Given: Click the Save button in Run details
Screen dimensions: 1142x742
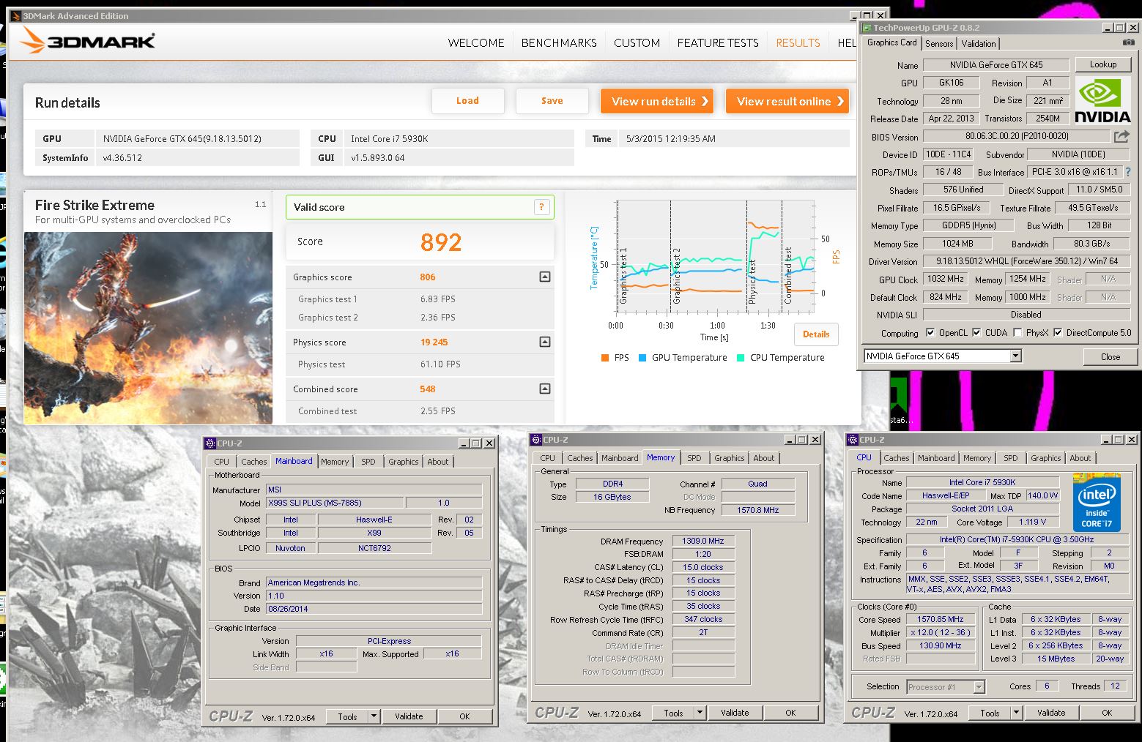Looking at the screenshot, I should (552, 101).
